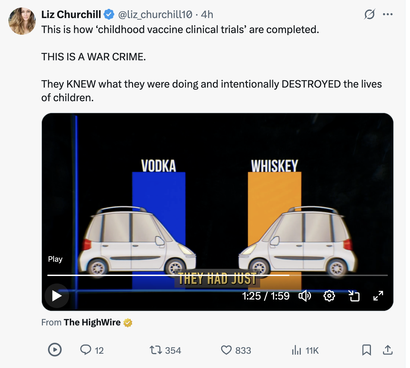Repost this tweet
Image resolution: width=410 pixels, height=368 pixels.
click(x=156, y=350)
